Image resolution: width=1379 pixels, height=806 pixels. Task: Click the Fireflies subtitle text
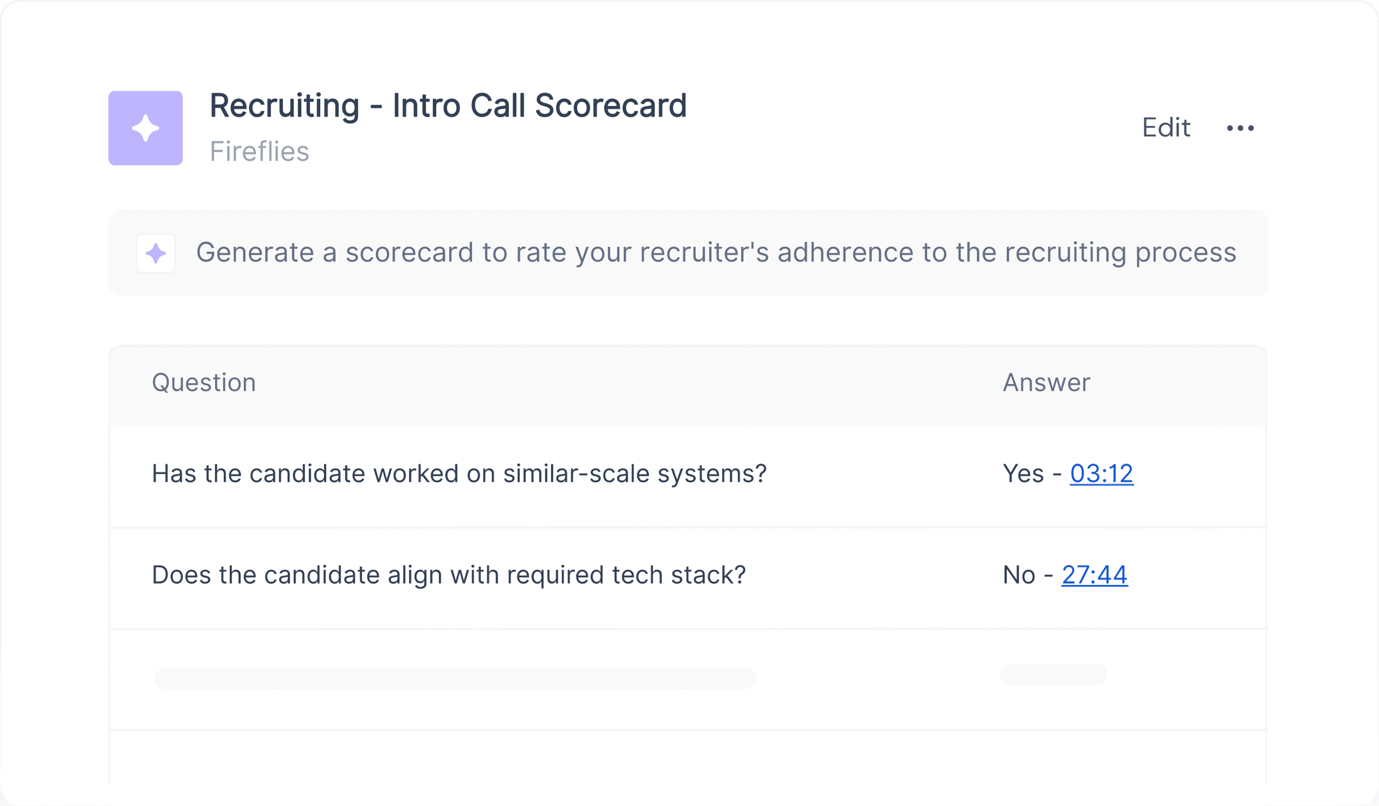pos(260,152)
